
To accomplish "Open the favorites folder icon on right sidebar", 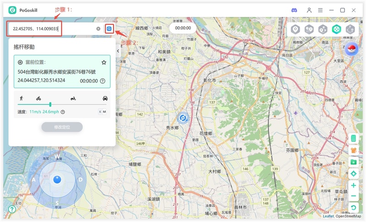I will [x=353, y=162].
